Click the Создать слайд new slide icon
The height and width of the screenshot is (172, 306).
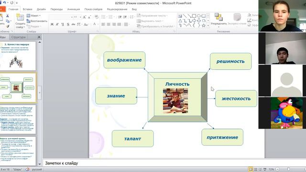click(x=20, y=18)
